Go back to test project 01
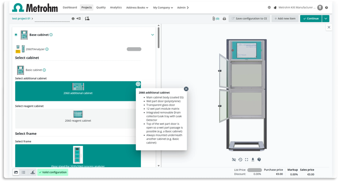 (21, 19)
